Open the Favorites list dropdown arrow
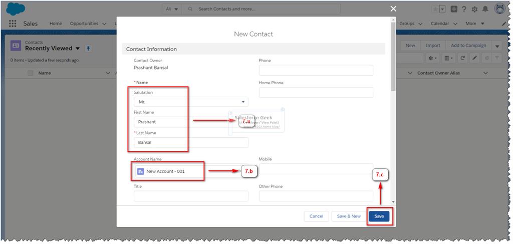Screen dimensions: 513x244 click(442, 10)
